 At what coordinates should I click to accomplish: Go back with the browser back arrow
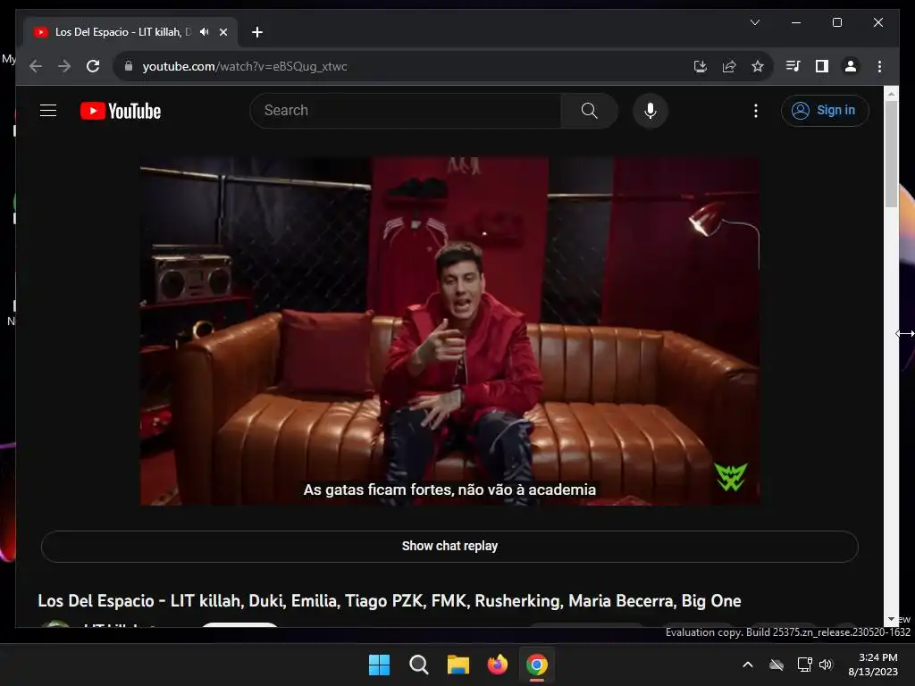coord(36,66)
